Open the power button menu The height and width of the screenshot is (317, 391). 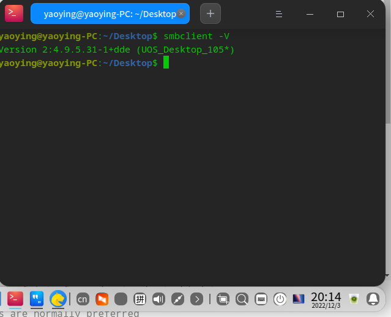280,299
